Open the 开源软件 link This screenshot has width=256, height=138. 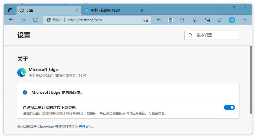85,127
